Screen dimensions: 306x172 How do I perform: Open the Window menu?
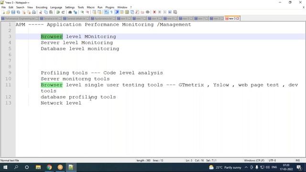[122, 7]
